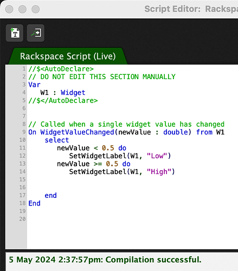This screenshot has width=238, height=271.
Task: Click the Compilation successful status message
Action: click(105, 260)
